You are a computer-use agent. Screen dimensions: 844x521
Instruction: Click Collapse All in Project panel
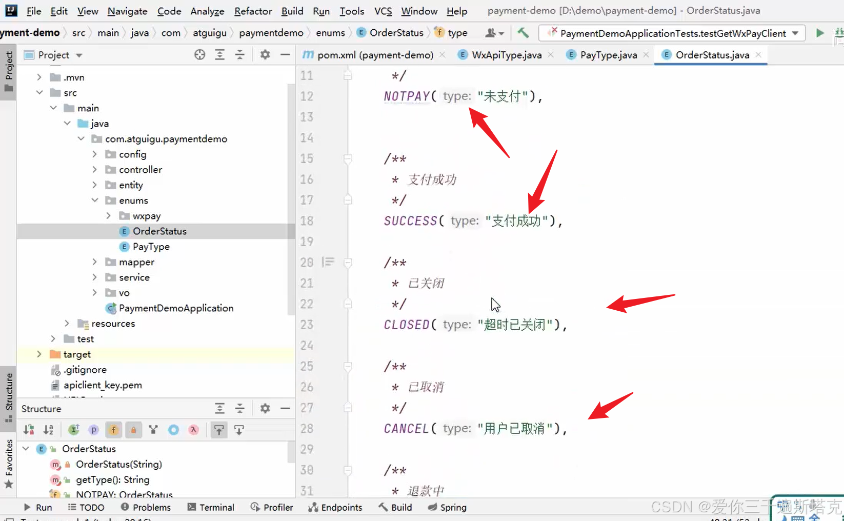(240, 55)
